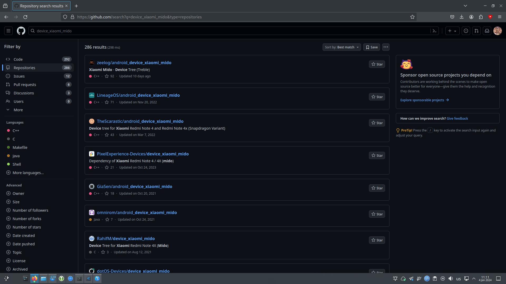
Task: Click Firefox icon in taskbar
Action: click(x=35, y=278)
